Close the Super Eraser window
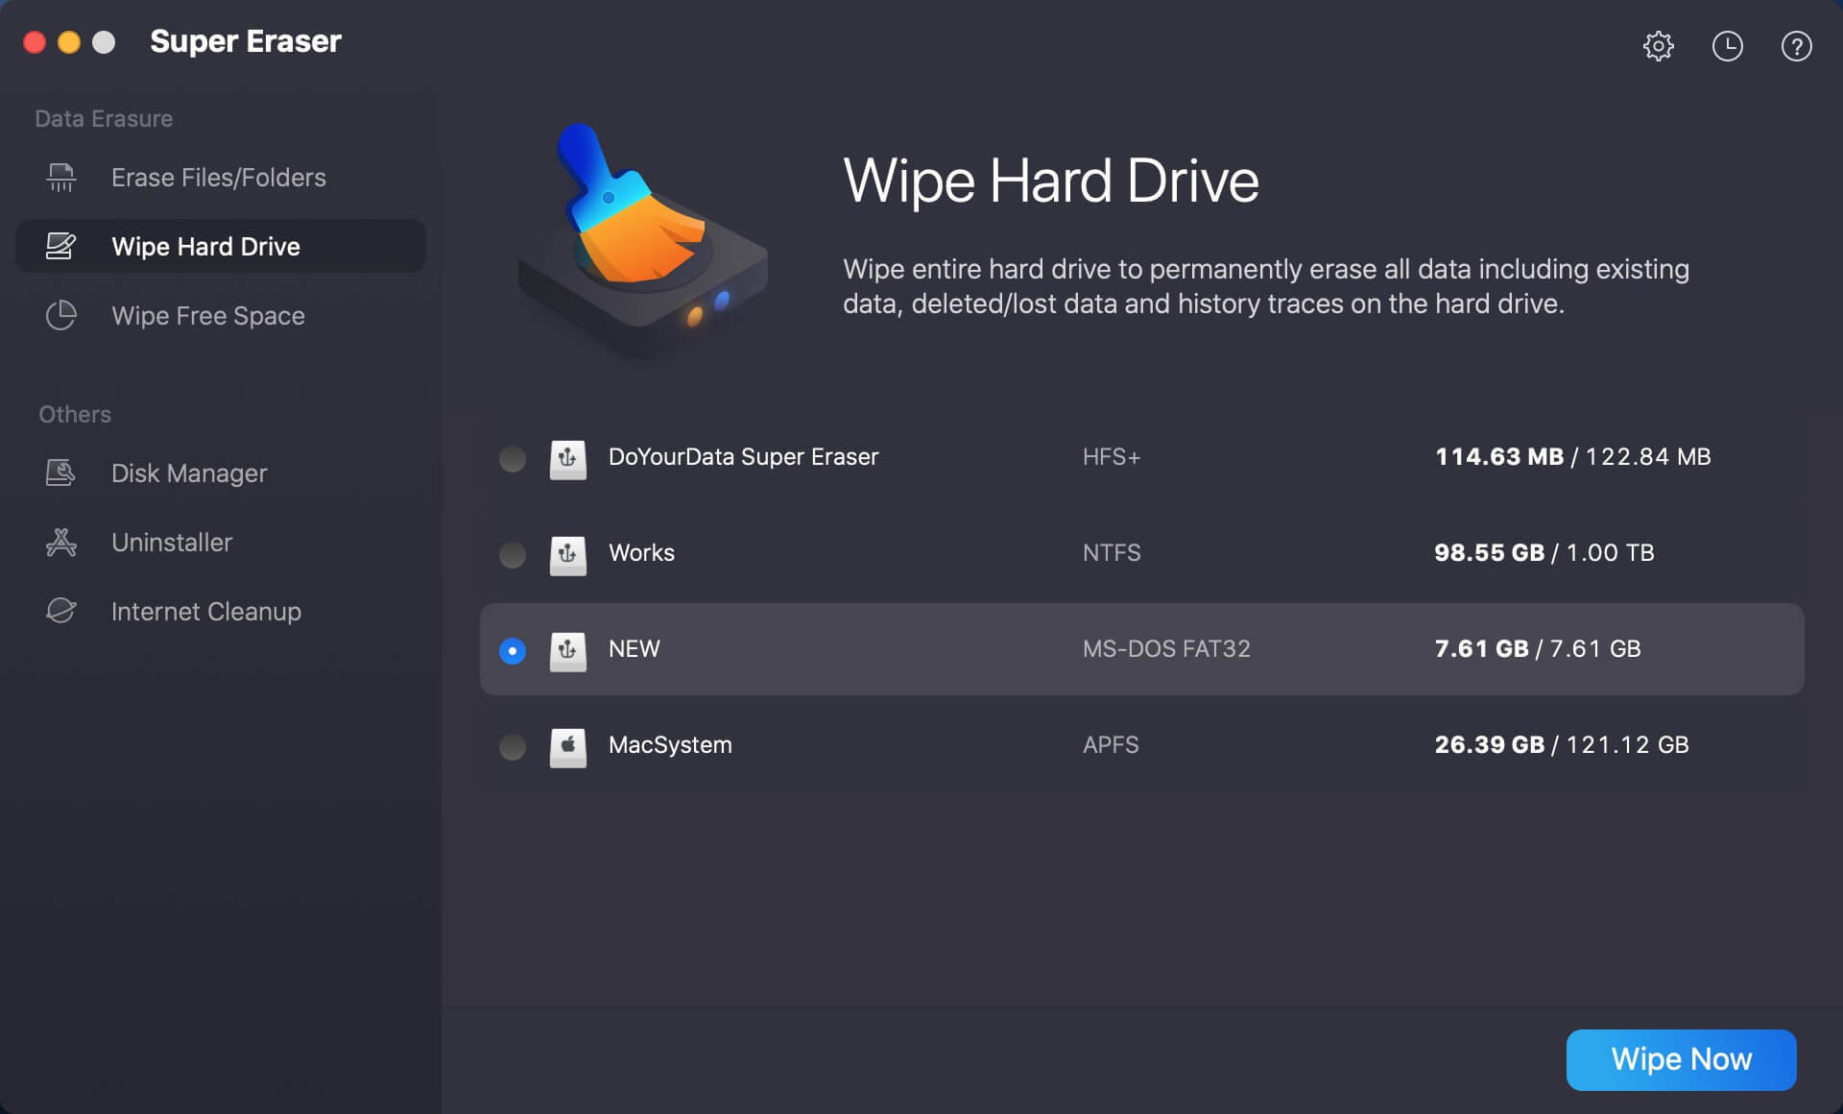 [x=35, y=42]
